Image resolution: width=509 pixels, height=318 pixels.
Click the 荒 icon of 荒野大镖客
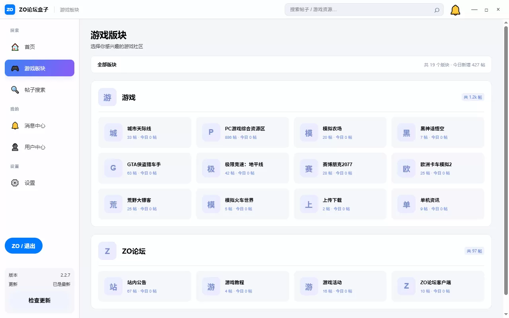(113, 204)
